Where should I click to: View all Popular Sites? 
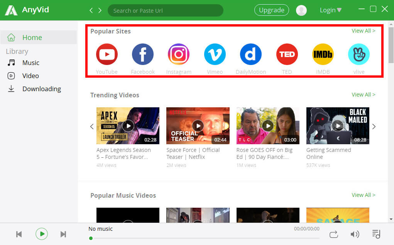point(364,31)
